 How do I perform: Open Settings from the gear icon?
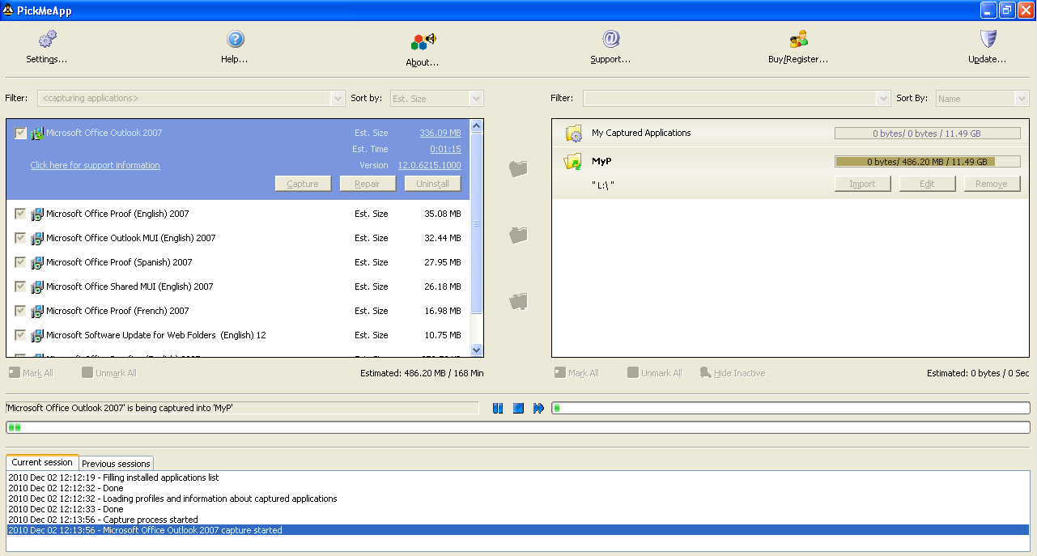click(x=48, y=39)
